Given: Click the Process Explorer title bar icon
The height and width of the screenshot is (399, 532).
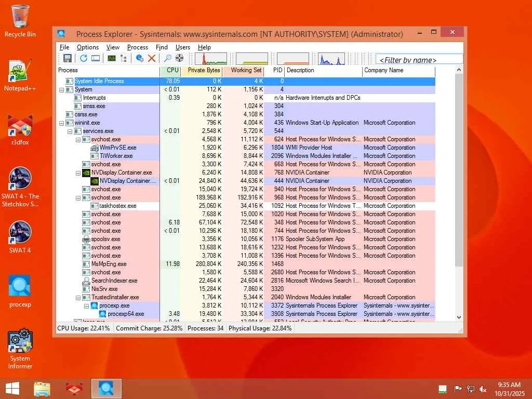Looking at the screenshot, I should coord(61,34).
